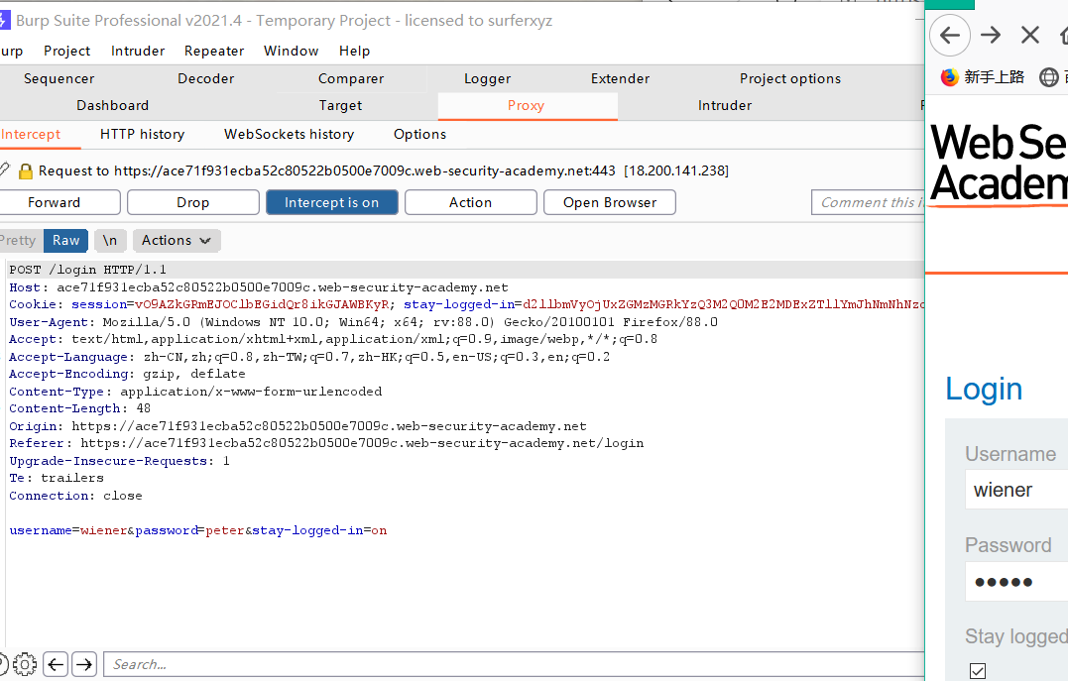The image size is (1068, 681).
Task: Click the browser back arrow button
Action: 950,35
